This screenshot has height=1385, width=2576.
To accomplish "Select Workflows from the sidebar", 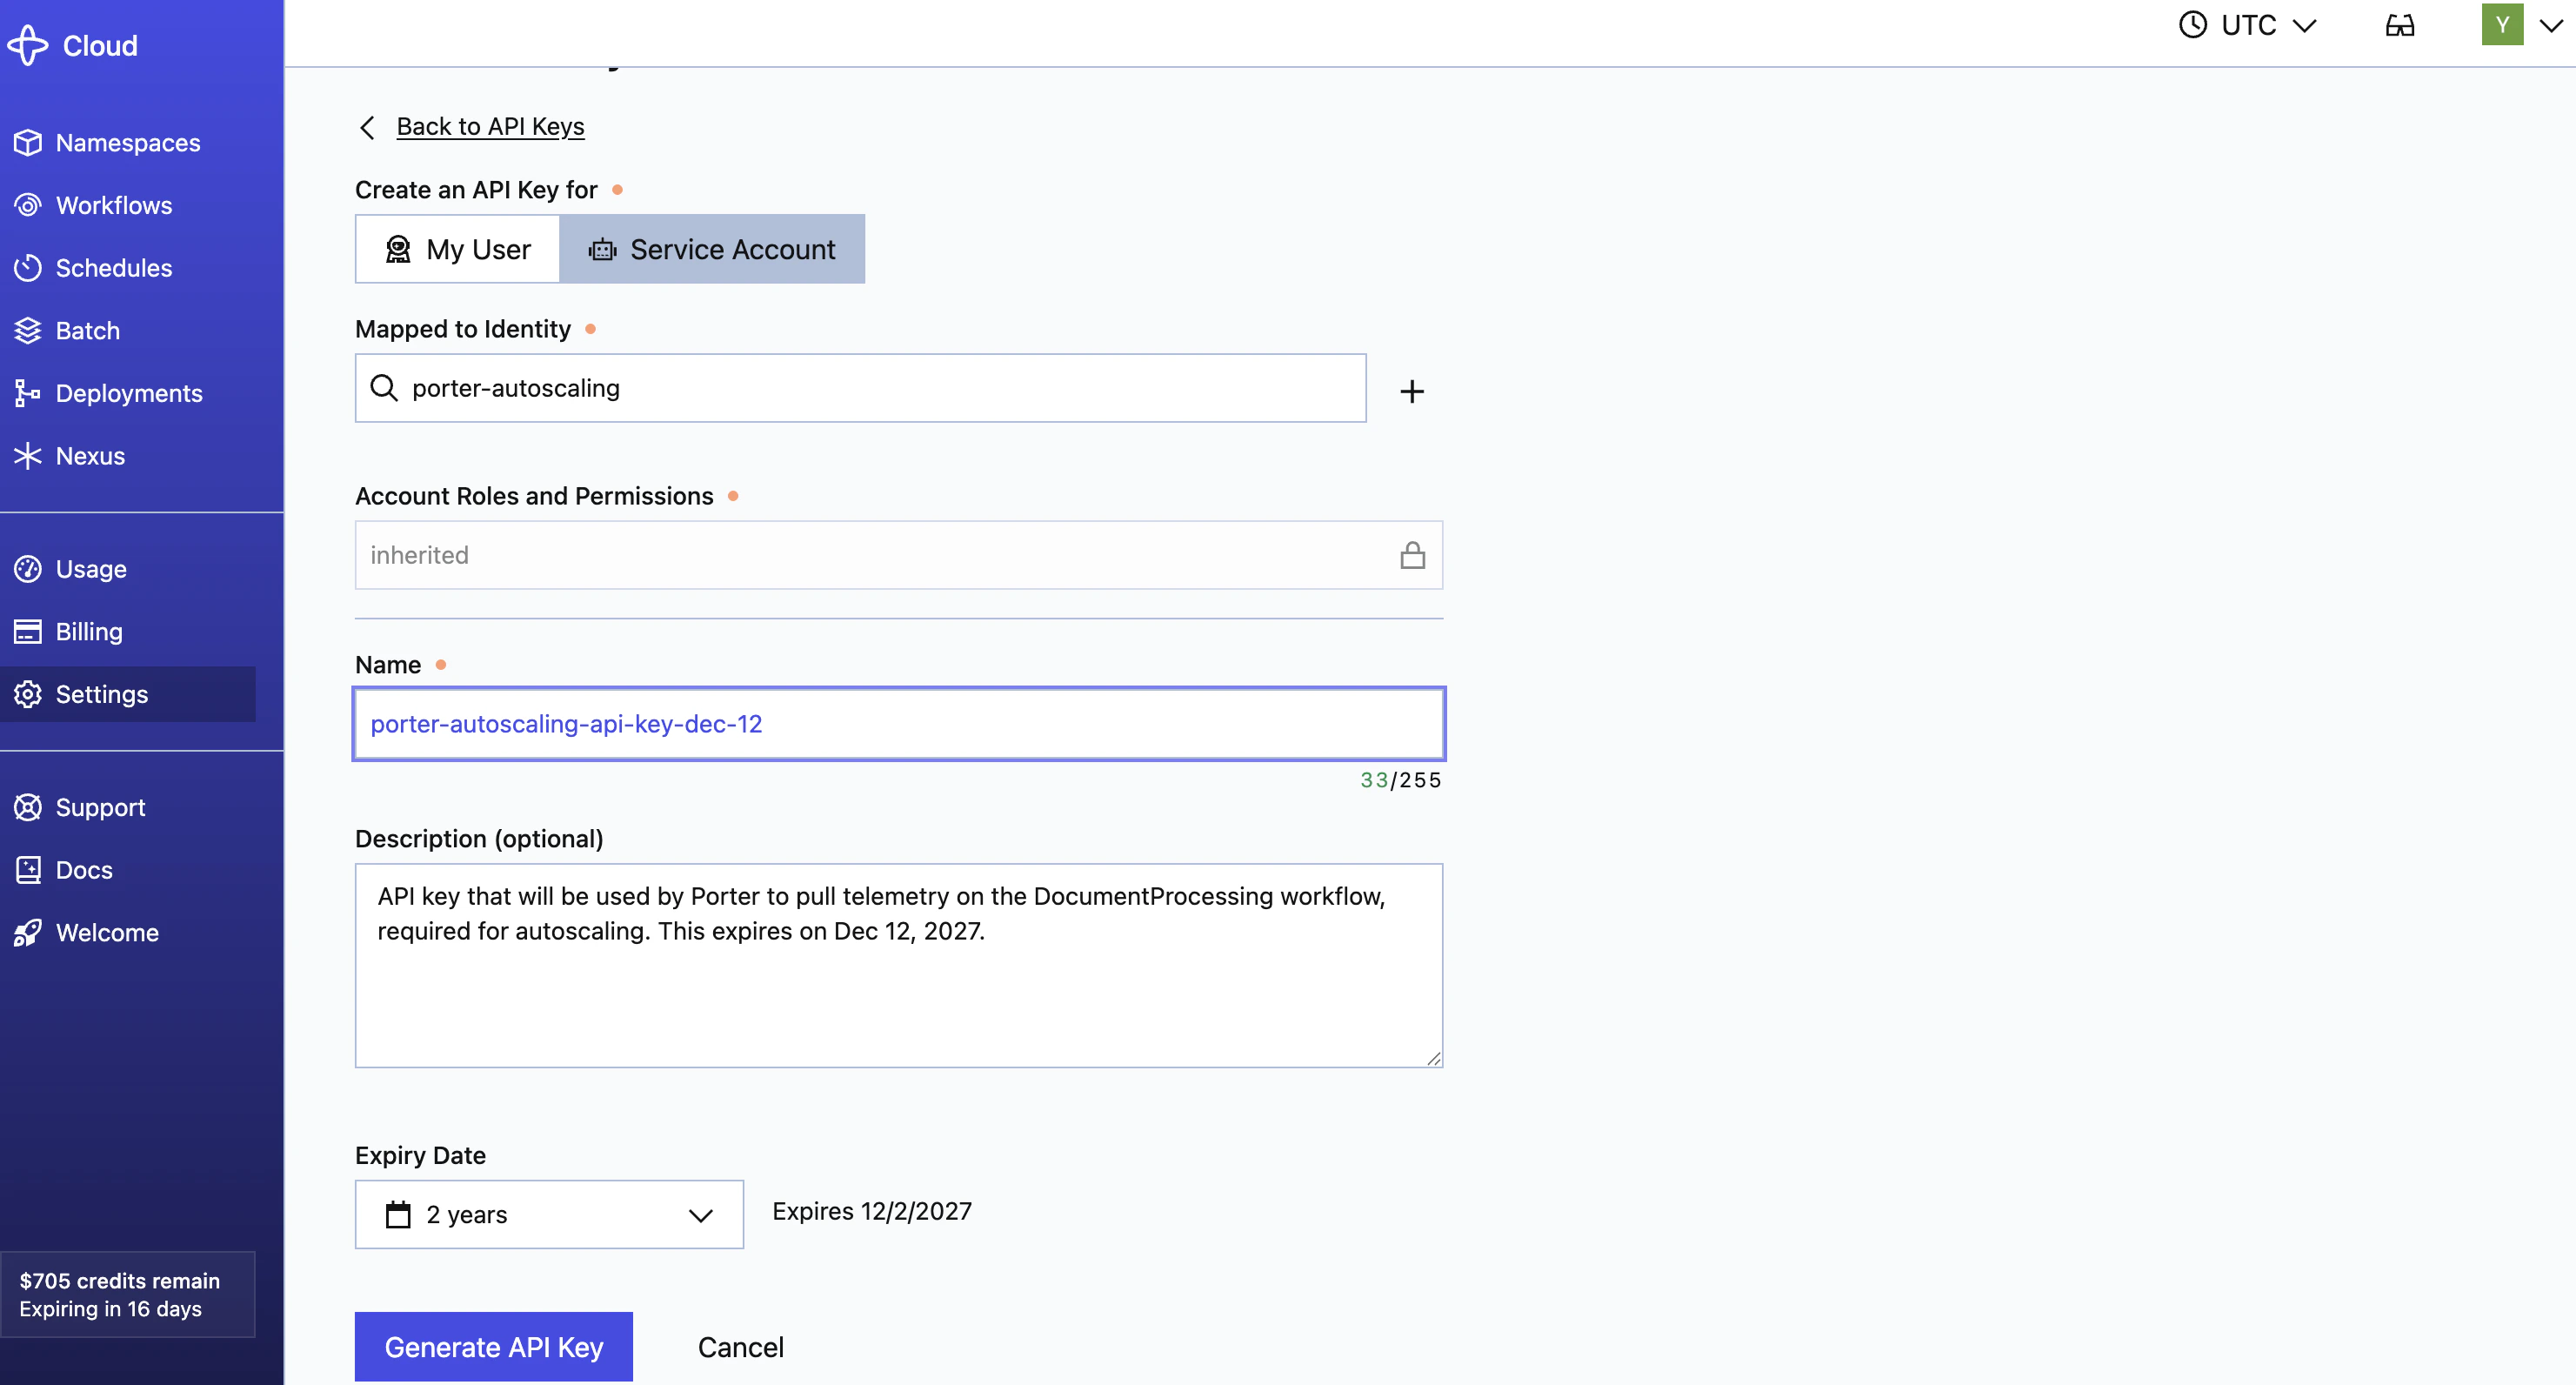I will click(115, 205).
